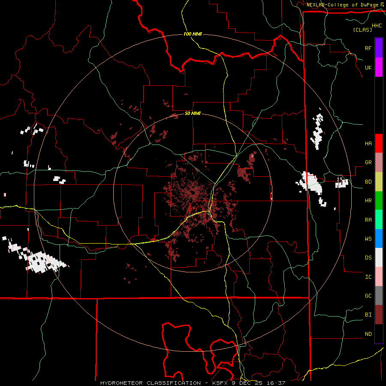Click the BD legend label
The height and width of the screenshot is (386, 386).
pos(368,182)
